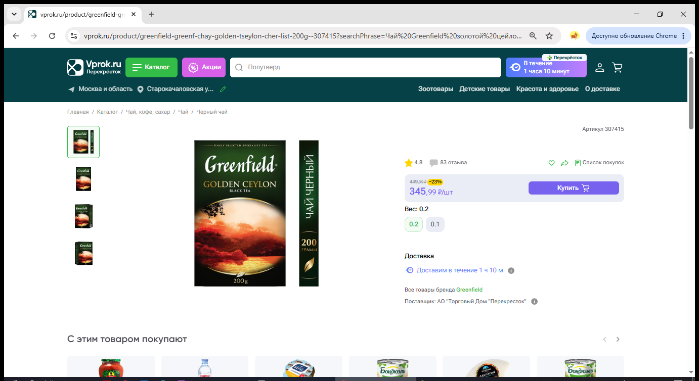Open the Красота и здоровье category

pyautogui.click(x=547, y=89)
